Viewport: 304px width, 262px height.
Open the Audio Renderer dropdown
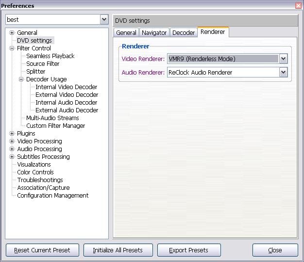click(283, 73)
